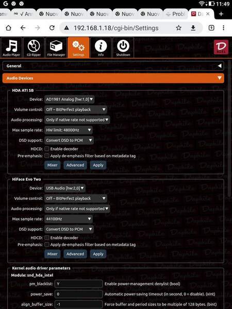Enable HDCD decoder for HiFace Evo Two
The height and width of the screenshot is (309, 232).
(x=47, y=237)
